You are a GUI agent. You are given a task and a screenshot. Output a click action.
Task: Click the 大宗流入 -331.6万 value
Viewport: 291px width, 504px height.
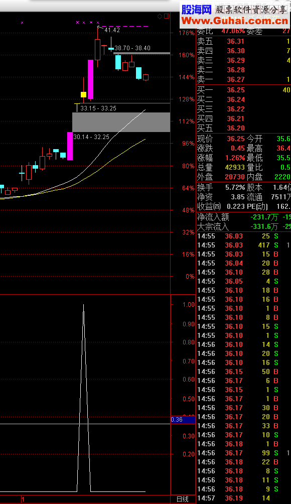click(265, 226)
